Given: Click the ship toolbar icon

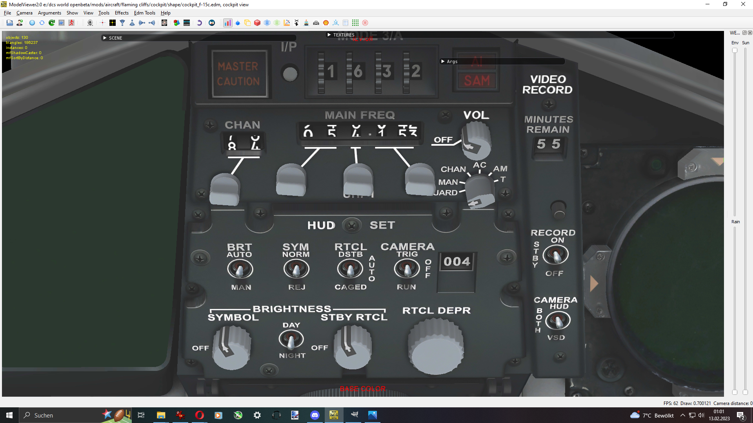Looking at the screenshot, I should 306,23.
